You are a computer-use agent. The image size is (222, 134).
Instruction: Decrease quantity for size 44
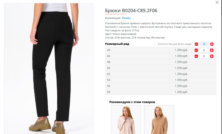click(x=196, y=50)
